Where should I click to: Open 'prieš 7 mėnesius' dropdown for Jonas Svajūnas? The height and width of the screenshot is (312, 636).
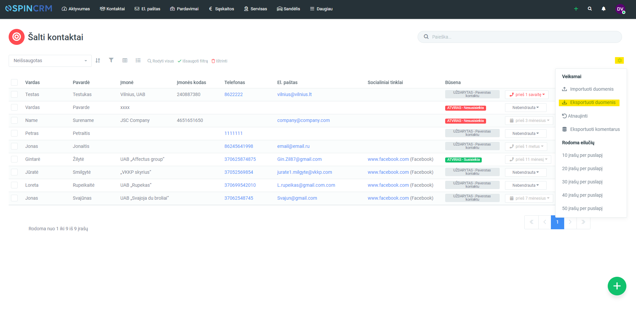(x=529, y=198)
